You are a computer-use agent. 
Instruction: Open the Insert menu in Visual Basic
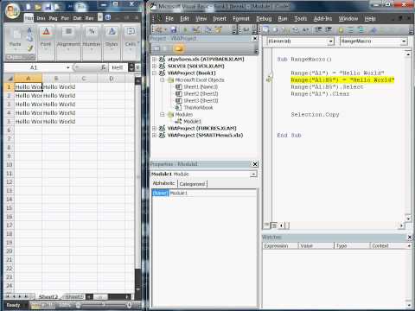pyautogui.click(x=220, y=19)
